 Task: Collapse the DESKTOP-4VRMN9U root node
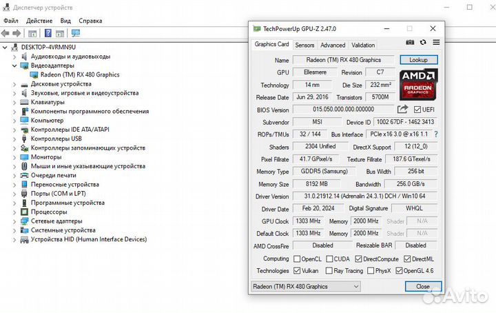pos(5,48)
